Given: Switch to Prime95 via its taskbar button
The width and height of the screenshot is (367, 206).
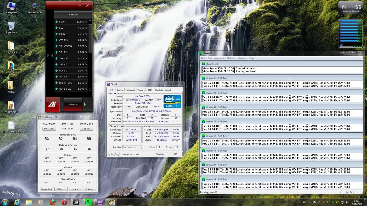Looking at the screenshot, I should click(x=88, y=202).
